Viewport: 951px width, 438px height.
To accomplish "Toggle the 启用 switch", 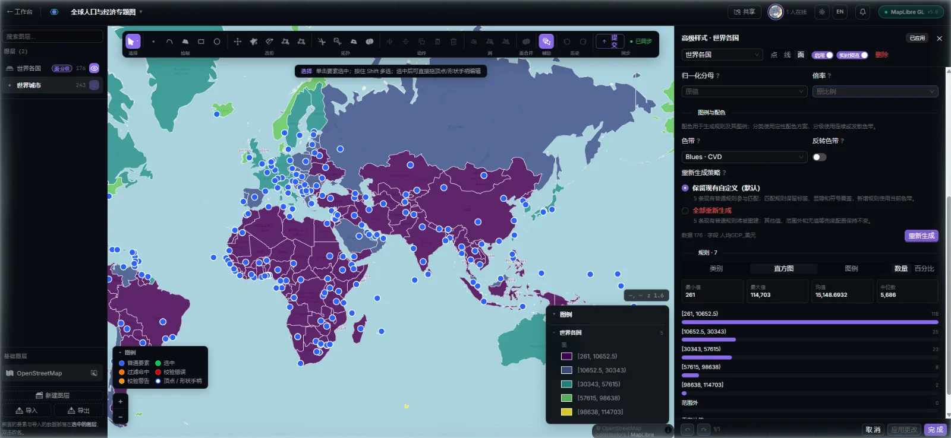I will [823, 55].
